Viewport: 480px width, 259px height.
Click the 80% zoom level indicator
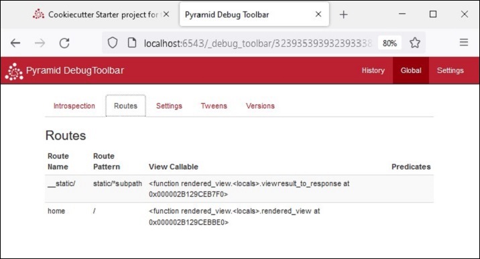tap(389, 44)
